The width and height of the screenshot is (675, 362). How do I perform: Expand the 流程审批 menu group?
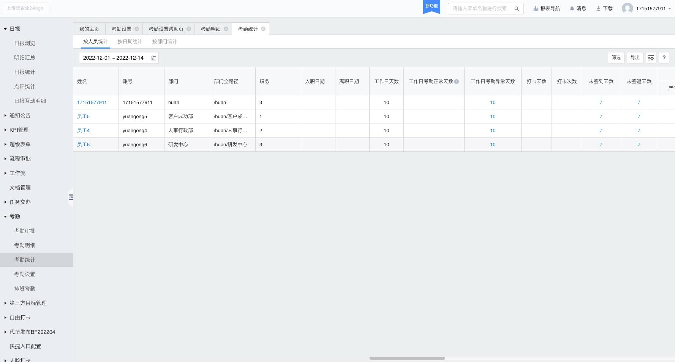click(x=5, y=159)
